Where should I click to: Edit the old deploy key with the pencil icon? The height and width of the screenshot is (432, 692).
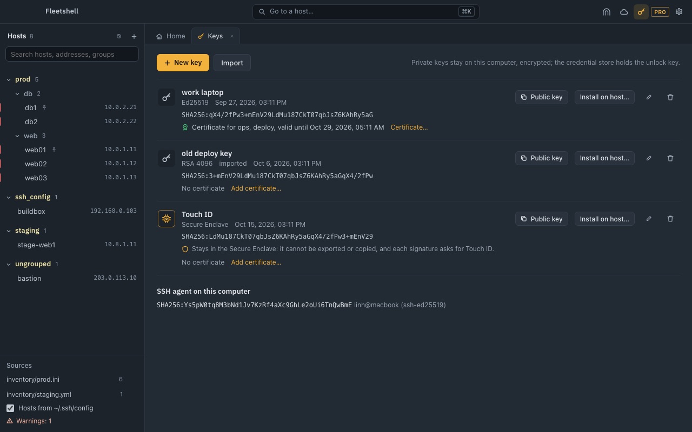click(x=649, y=158)
